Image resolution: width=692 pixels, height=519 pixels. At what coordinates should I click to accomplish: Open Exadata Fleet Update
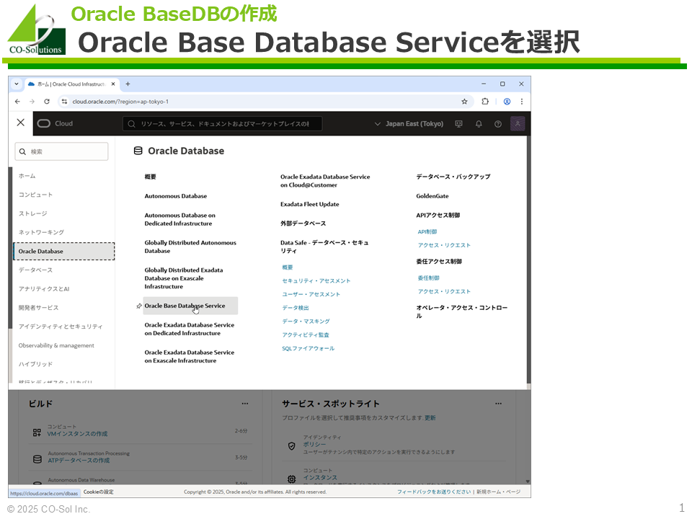pyautogui.click(x=310, y=204)
